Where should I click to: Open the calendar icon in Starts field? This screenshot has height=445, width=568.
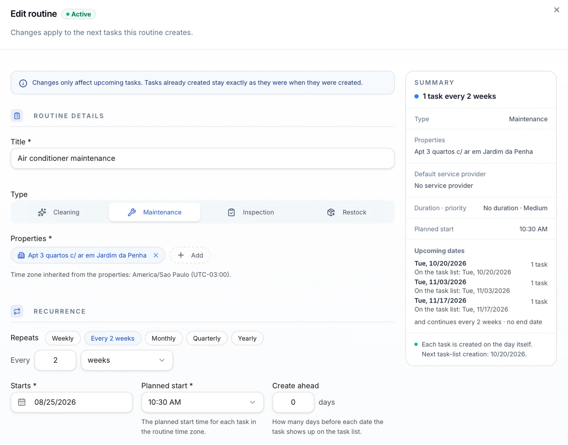[22, 402]
